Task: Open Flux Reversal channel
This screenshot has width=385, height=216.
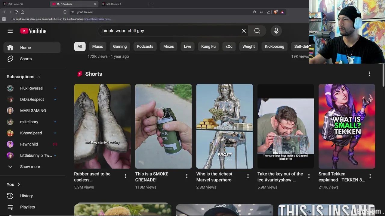Action: pos(32,88)
